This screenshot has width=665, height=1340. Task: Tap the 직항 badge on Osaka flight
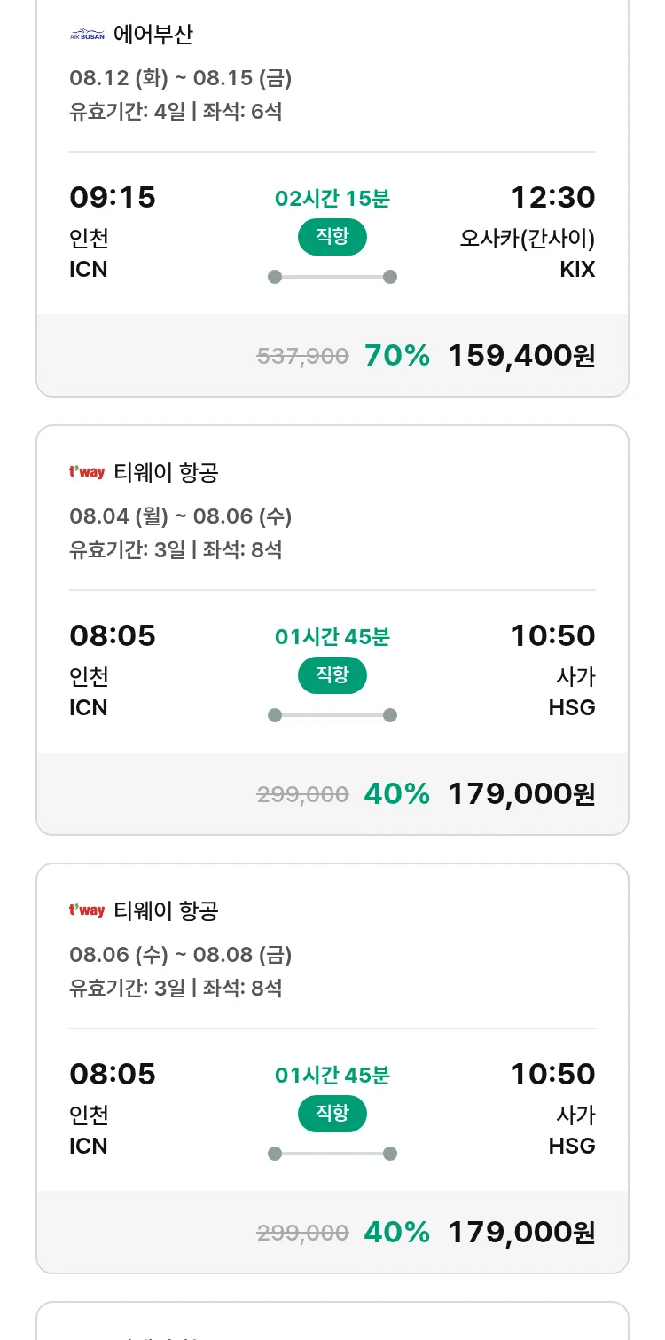coord(332,237)
